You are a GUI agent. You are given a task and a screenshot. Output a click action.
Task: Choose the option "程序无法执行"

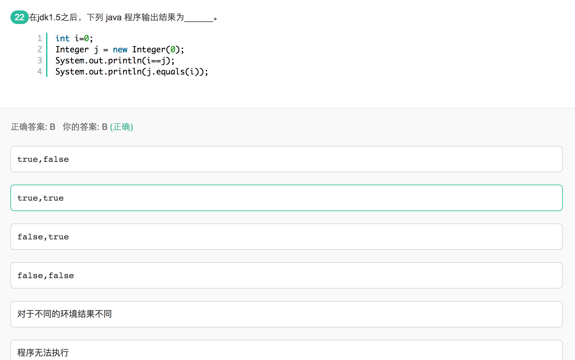click(286, 352)
